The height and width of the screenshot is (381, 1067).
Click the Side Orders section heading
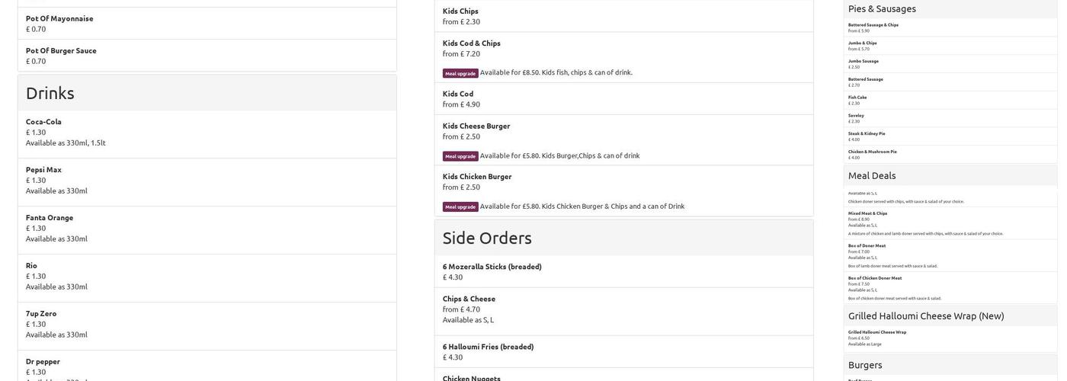click(x=487, y=238)
